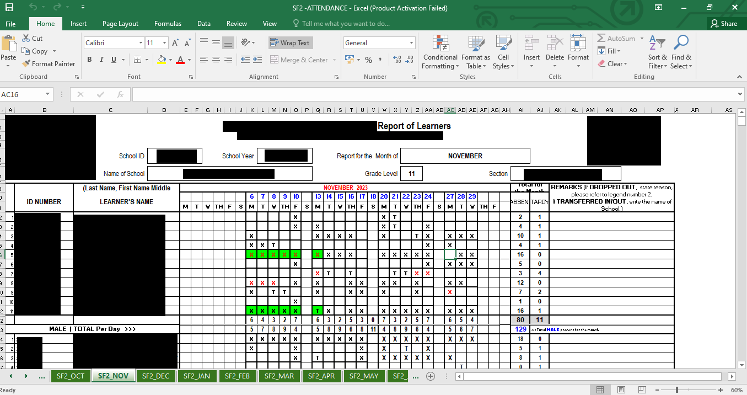The width and height of the screenshot is (747, 395).
Task: Toggle Underline formatting
Action: pos(114,60)
